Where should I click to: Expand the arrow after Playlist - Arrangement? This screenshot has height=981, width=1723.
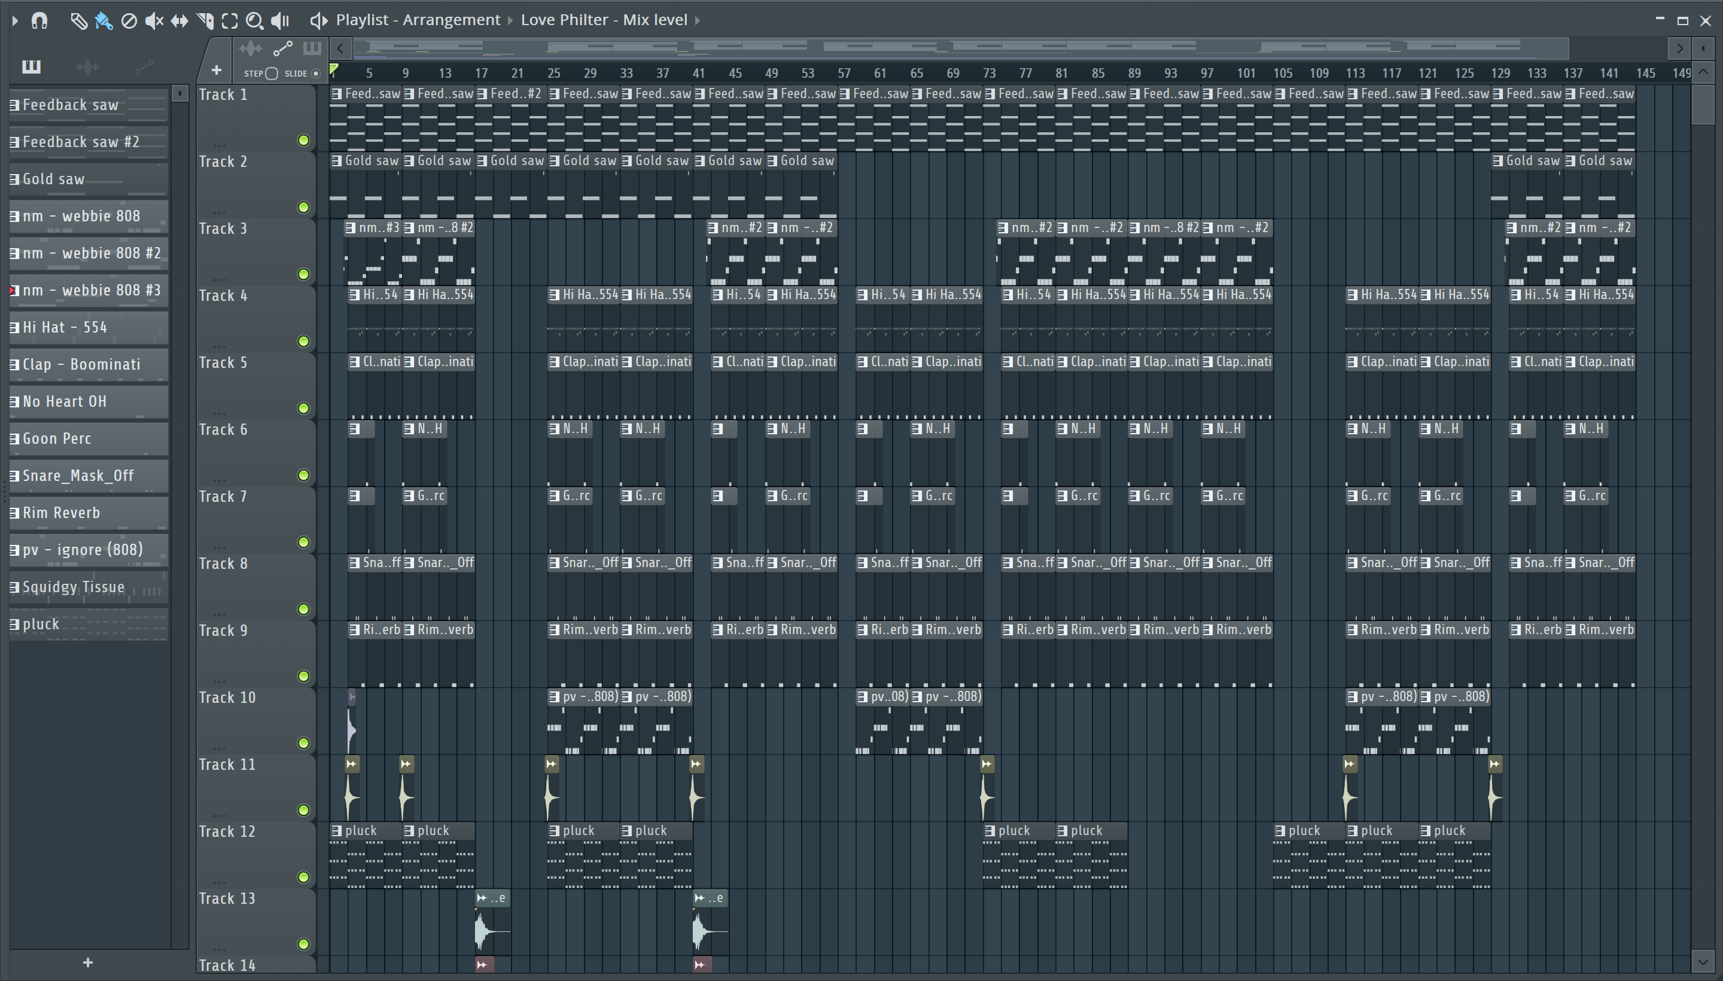pos(510,21)
